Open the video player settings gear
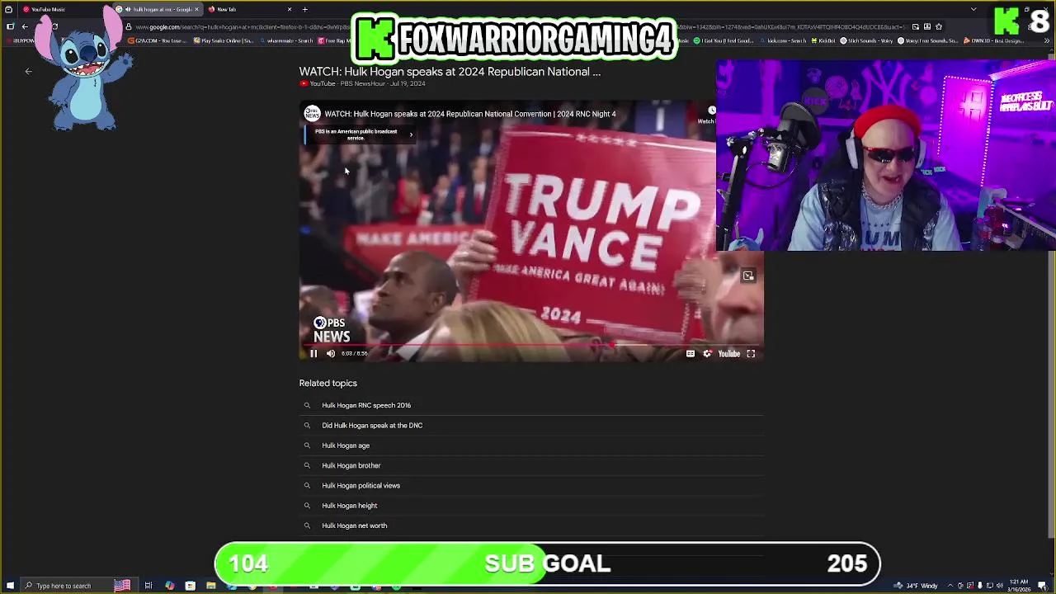This screenshot has height=594, width=1056. click(x=707, y=353)
